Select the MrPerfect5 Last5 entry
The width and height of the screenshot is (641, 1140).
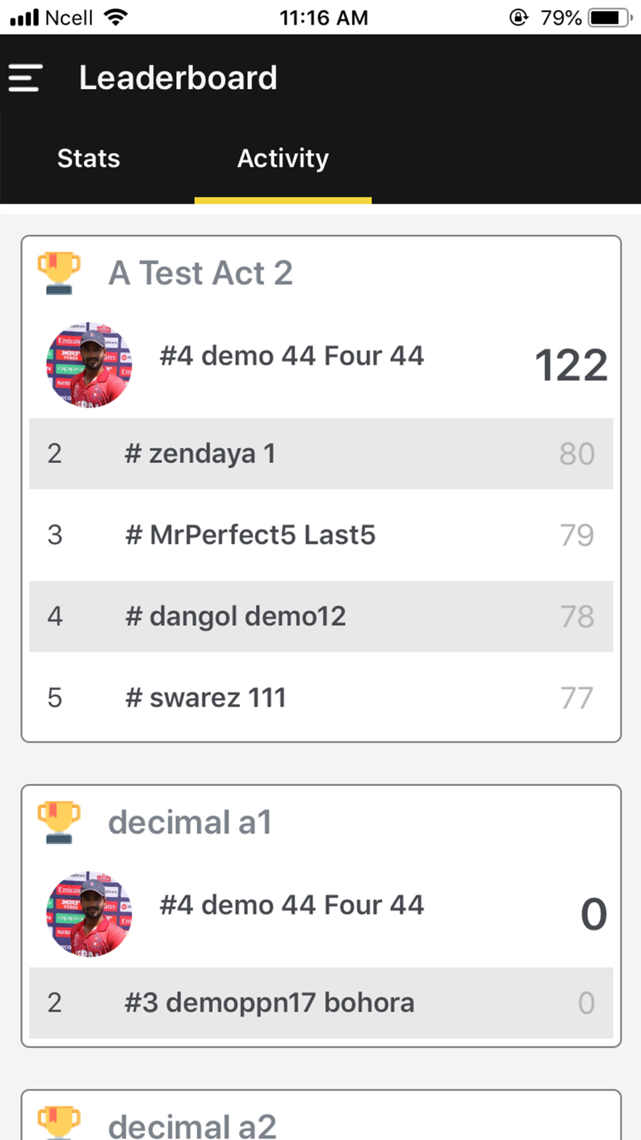tap(321, 535)
